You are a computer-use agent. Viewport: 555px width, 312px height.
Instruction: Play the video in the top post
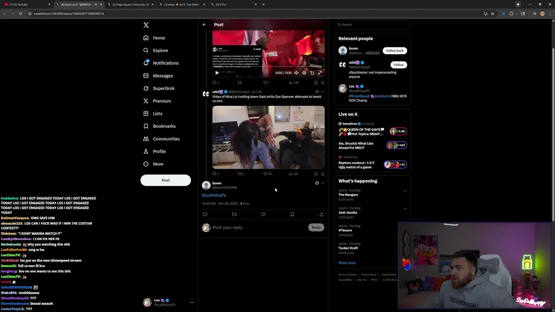tap(217, 73)
